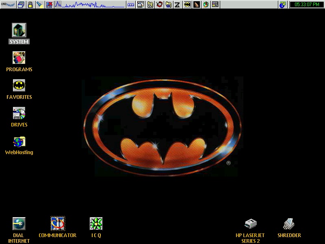The width and height of the screenshot is (325, 244).
Task: Click the tan egg-shaped tray icon
Action: pos(196,4)
